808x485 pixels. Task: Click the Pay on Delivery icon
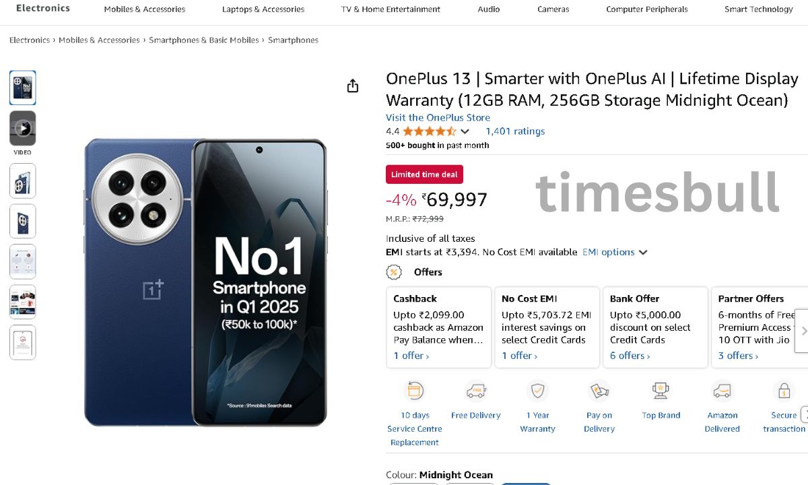coord(599,391)
